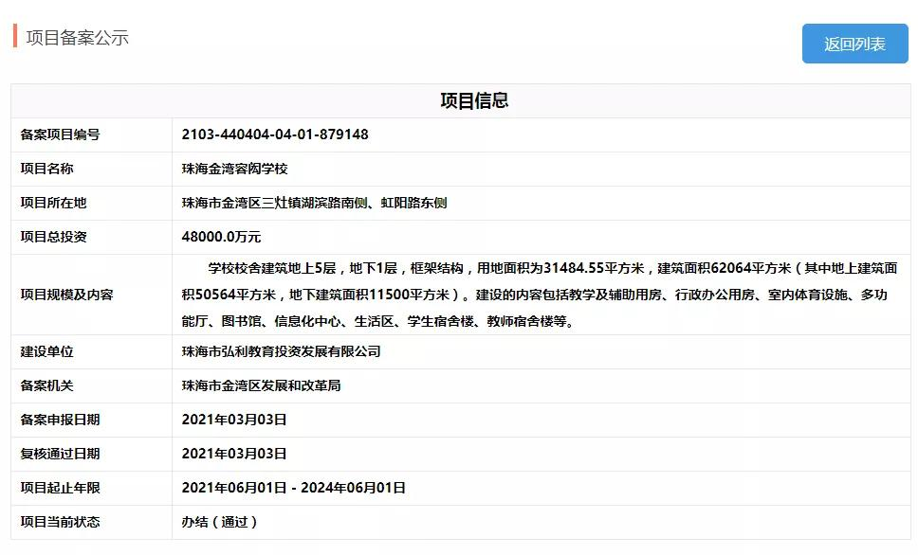Click the 返回列表 button
Image resolution: width=918 pixels, height=555 pixels.
click(x=853, y=44)
